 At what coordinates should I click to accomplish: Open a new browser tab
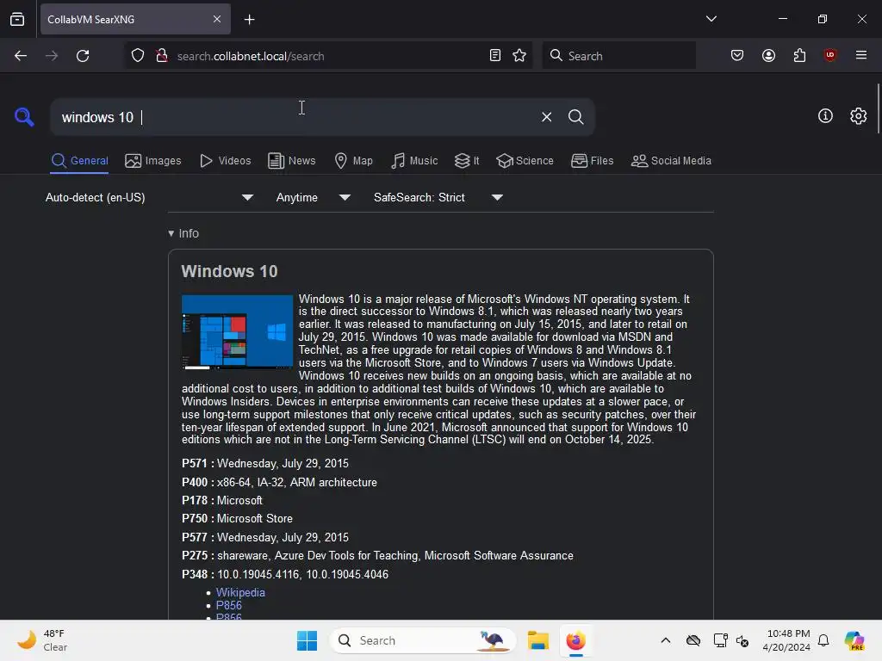[x=249, y=20]
